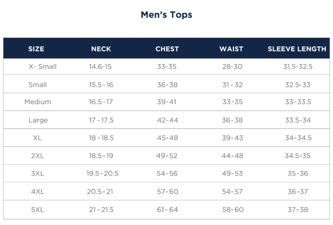The height and width of the screenshot is (225, 333).
Task: Click the Large size row label
Action: (x=38, y=120)
